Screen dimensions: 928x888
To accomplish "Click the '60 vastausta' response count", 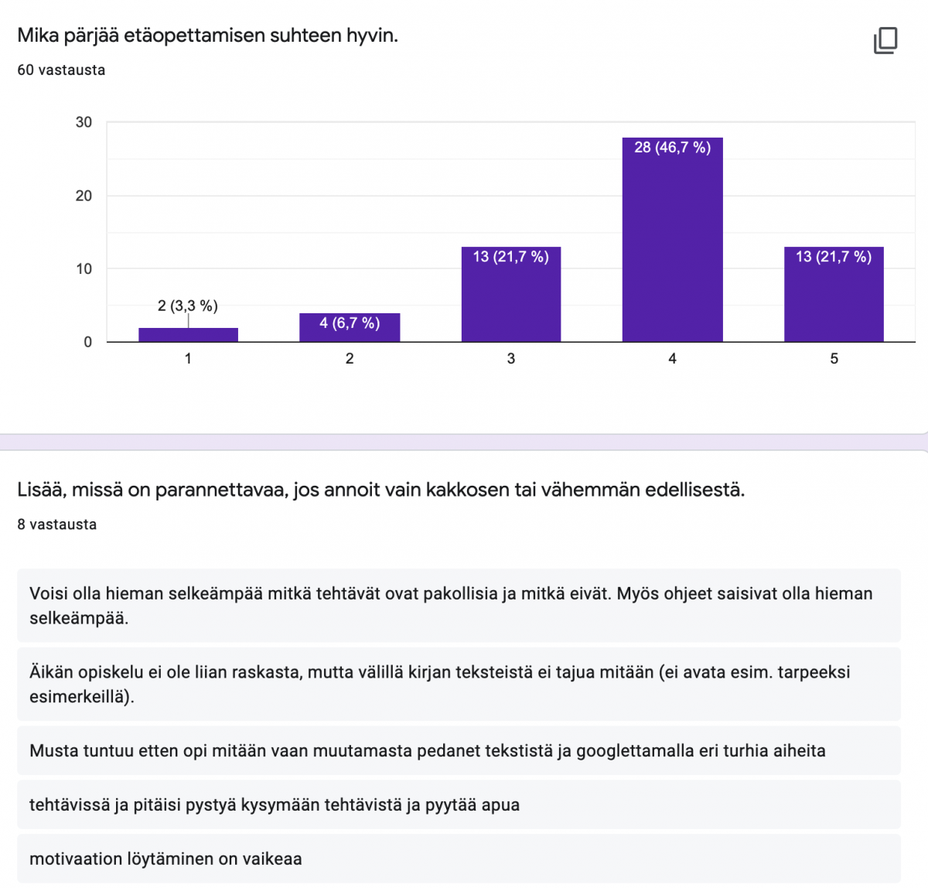I will [61, 70].
